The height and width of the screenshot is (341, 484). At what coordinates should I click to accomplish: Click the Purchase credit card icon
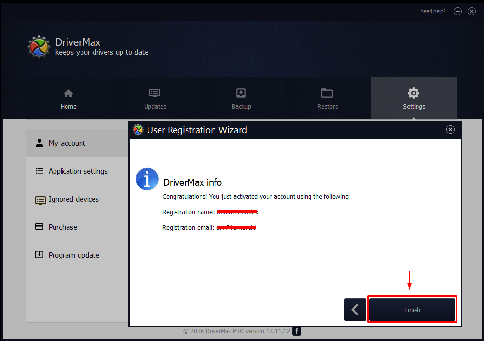[39, 226]
